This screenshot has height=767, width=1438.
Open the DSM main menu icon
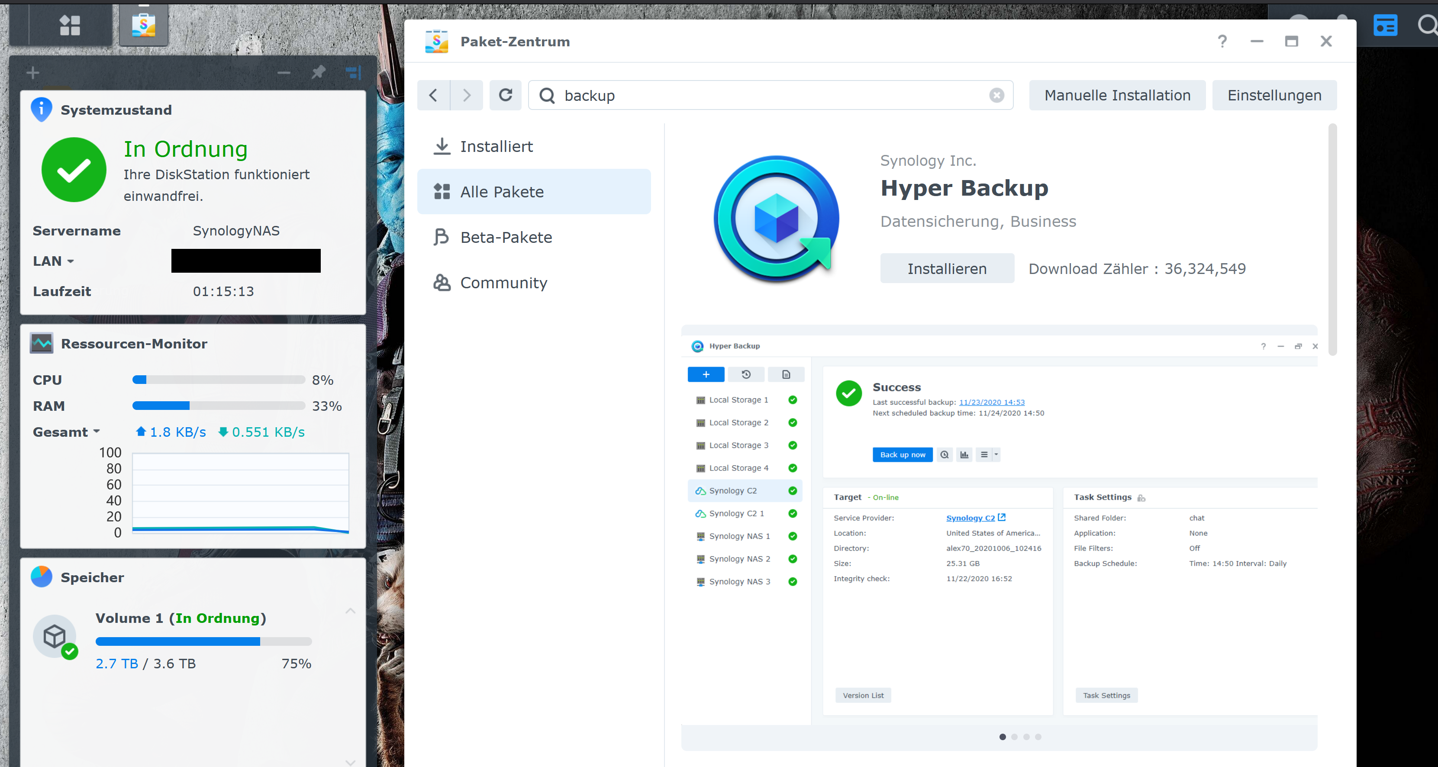(x=70, y=25)
